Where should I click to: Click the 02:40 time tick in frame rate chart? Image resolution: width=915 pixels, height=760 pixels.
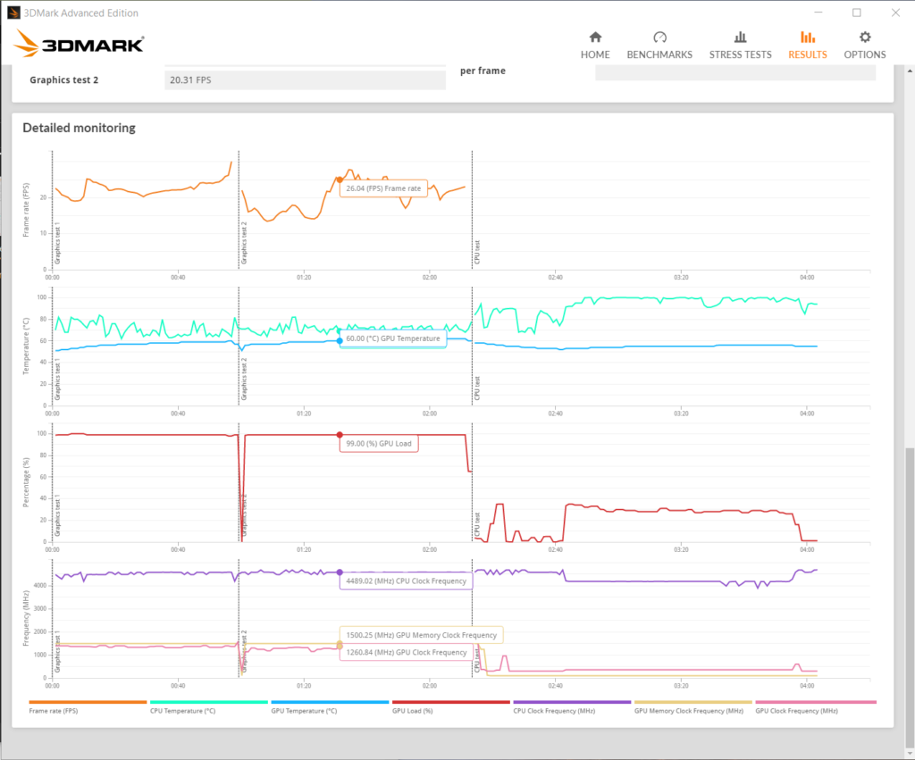coord(555,278)
